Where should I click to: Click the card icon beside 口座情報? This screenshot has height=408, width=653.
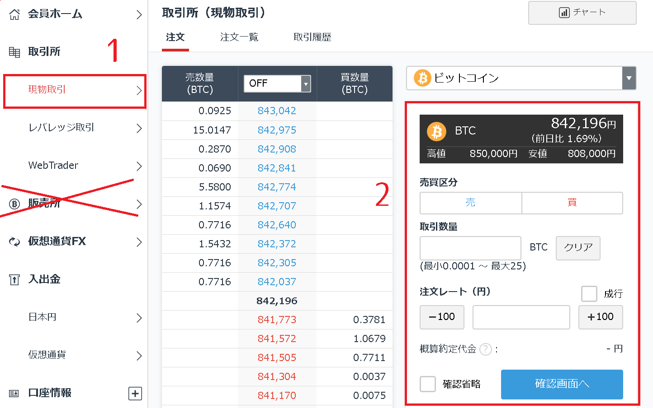coord(14,394)
